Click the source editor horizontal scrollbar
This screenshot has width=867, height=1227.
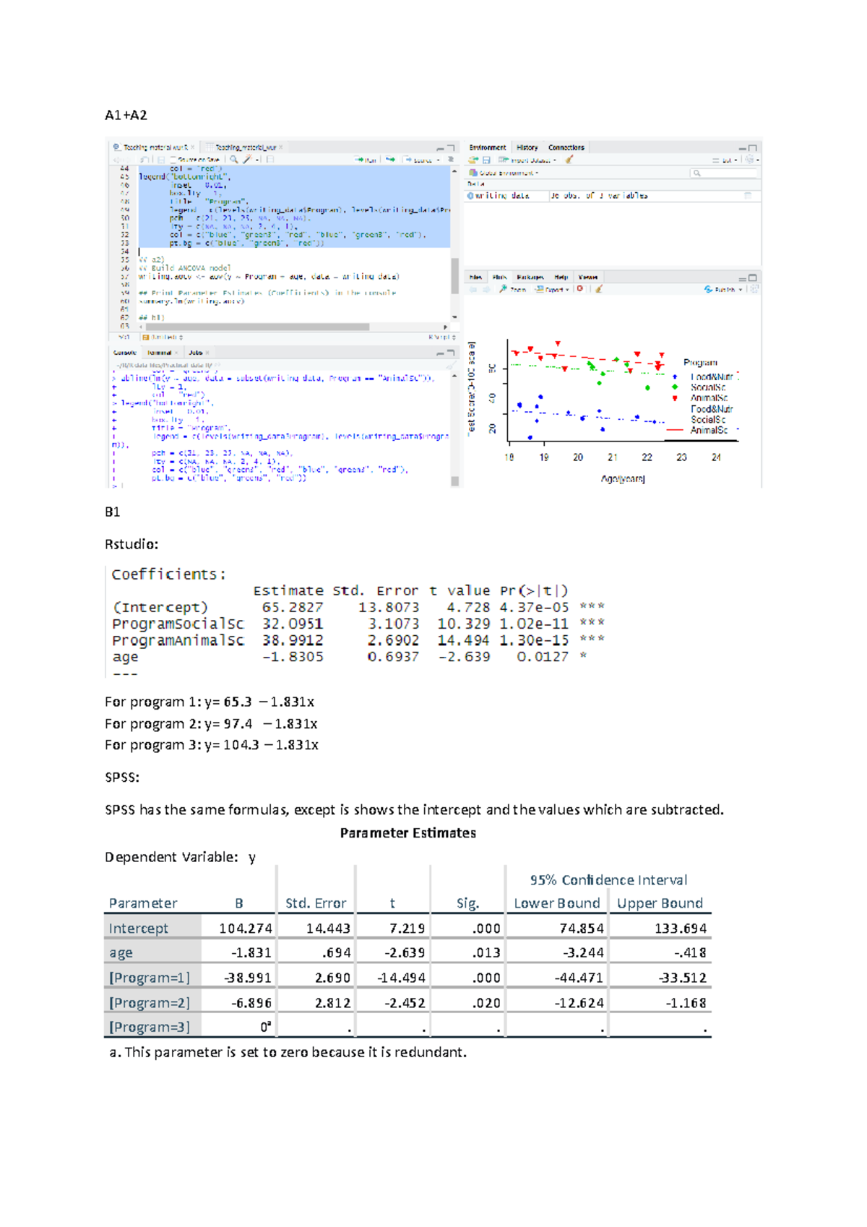[257, 327]
